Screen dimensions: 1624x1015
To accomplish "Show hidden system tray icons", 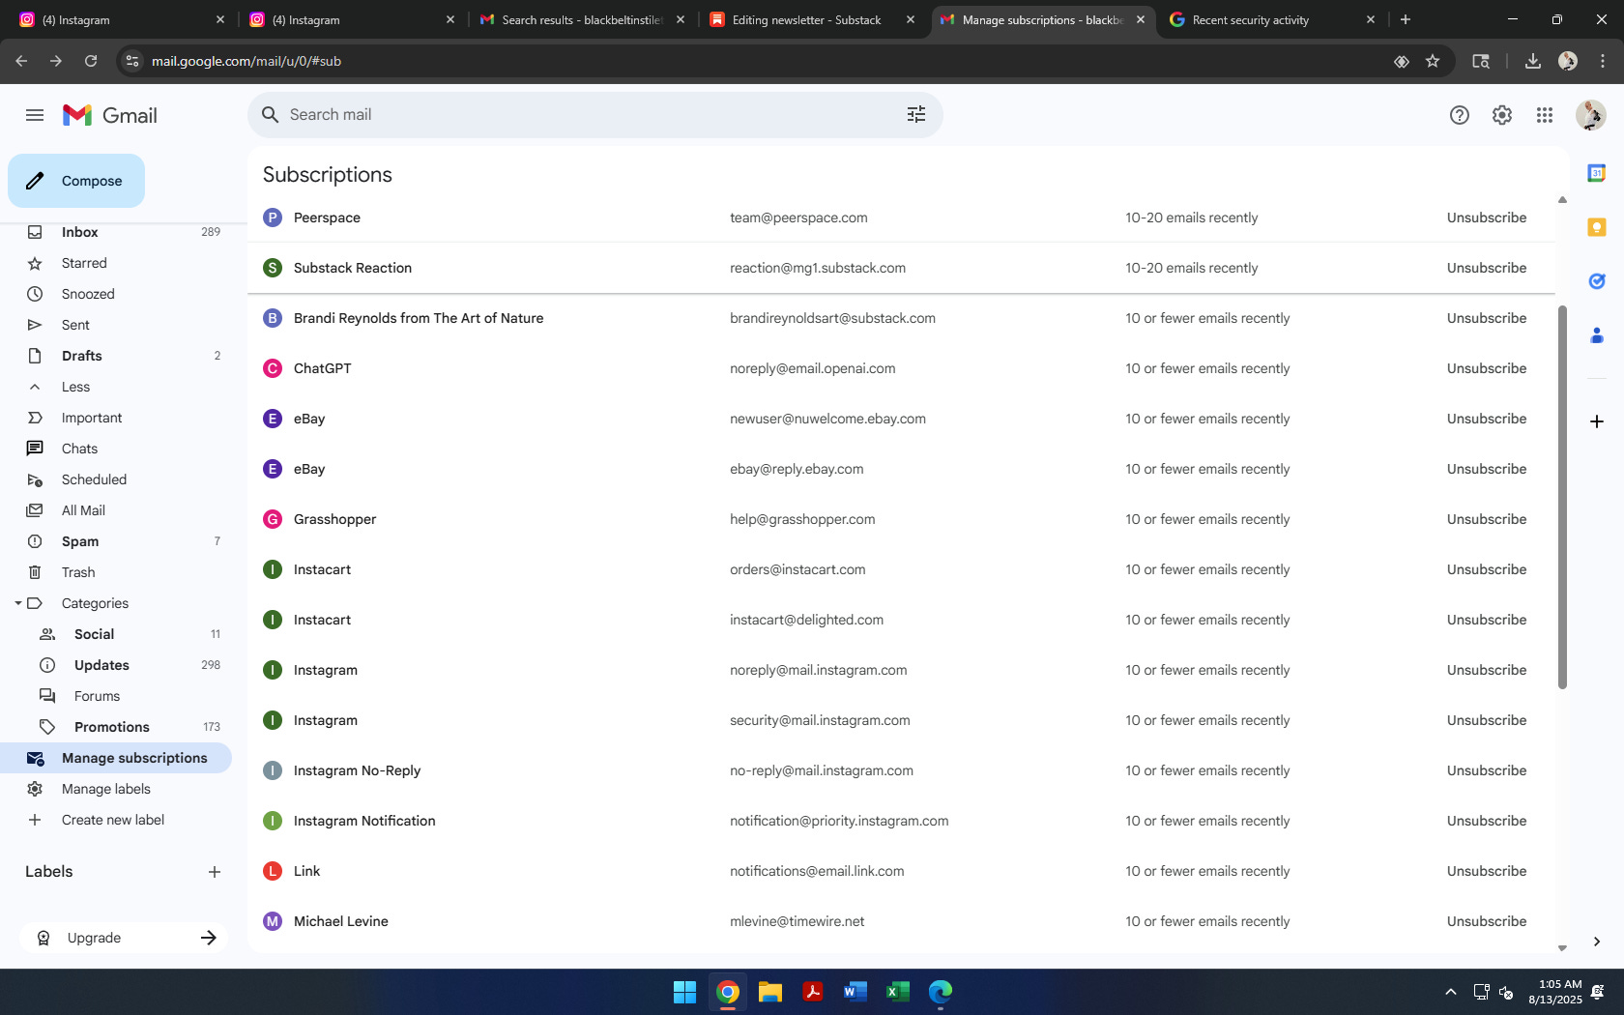I will 1450,992.
